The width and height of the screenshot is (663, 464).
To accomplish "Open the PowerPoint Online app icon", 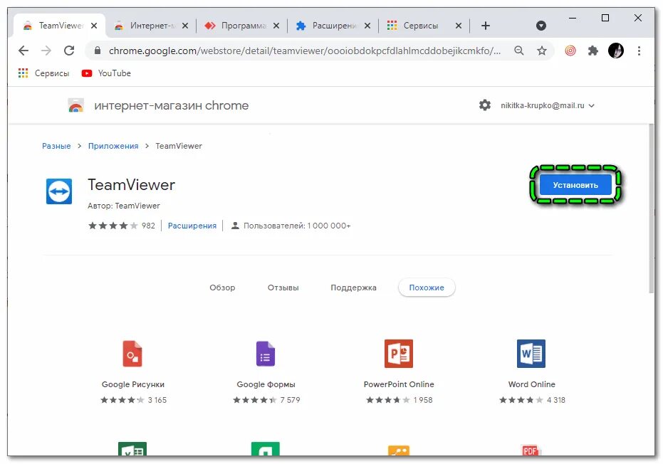I will [x=398, y=354].
